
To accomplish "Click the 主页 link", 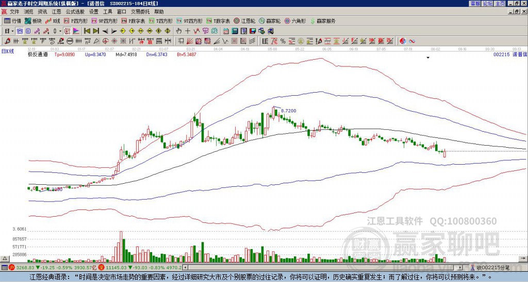I will click(500, 4).
